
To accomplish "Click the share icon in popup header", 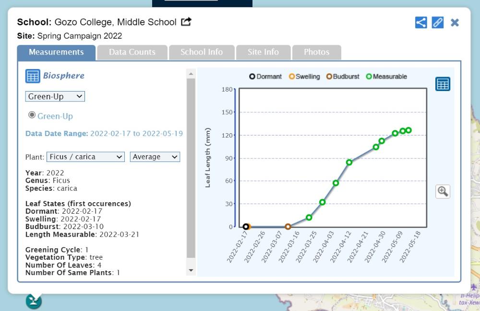I will 421,23.
